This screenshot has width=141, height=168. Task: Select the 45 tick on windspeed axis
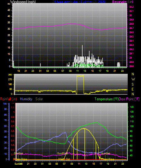tap(9, 10)
